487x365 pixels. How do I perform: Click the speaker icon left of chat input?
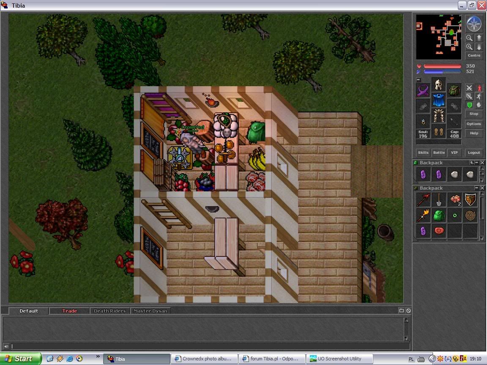[6, 346]
